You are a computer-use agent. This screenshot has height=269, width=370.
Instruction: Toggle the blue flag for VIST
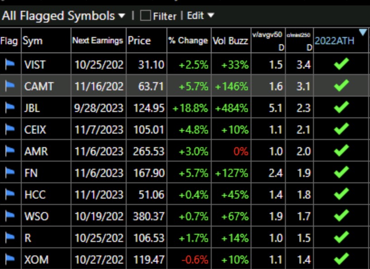point(10,64)
